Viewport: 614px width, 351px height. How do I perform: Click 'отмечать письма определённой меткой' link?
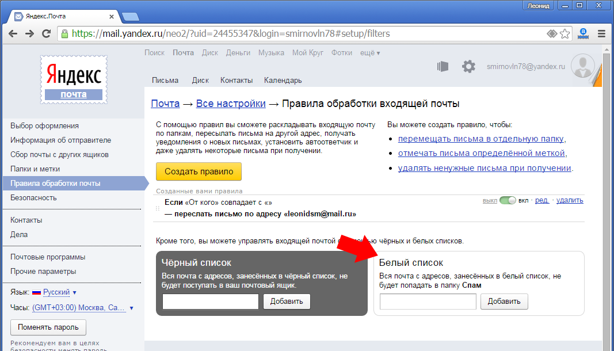pyautogui.click(x=482, y=153)
